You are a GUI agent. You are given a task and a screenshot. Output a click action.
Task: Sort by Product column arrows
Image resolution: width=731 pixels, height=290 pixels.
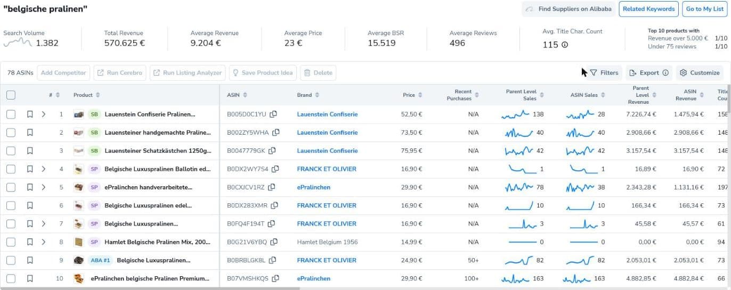tap(98, 95)
